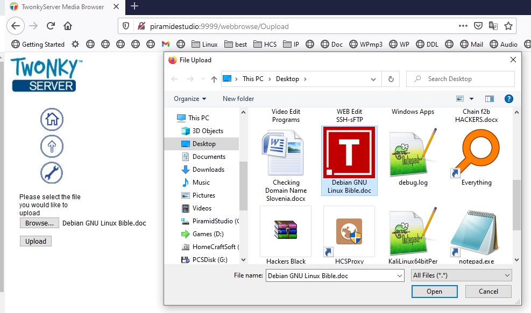This screenshot has width=531, height=313.
Task: Open the Getting Started bookmark
Action: (x=38, y=44)
